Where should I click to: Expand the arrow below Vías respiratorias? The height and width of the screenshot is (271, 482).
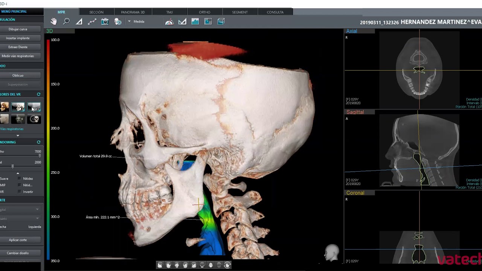(18, 135)
